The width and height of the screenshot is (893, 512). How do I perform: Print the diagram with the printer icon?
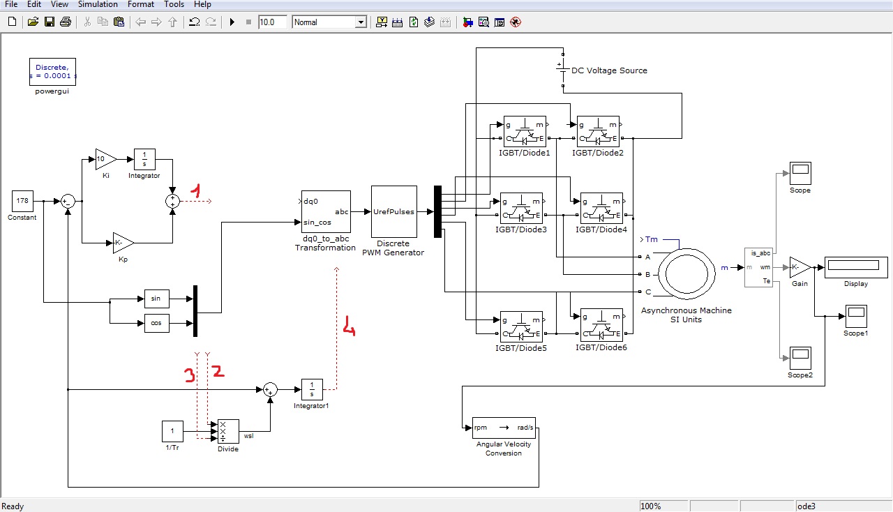(x=66, y=22)
